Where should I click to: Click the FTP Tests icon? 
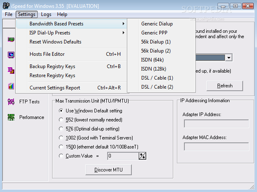(x=11, y=102)
